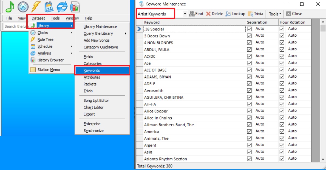Click the Close button in Keyword Maintenance toolbar
Image resolution: width=326 pixels, height=170 pixels.
coord(294,14)
